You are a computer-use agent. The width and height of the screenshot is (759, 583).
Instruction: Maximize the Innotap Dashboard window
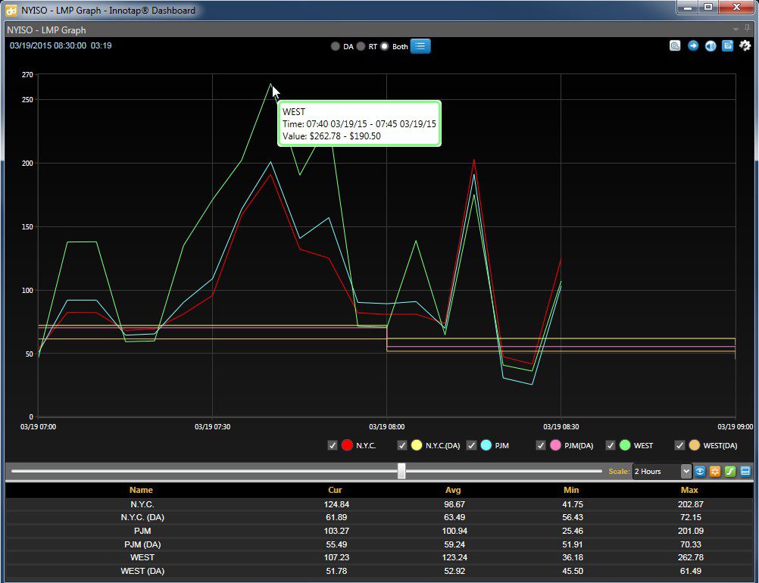pos(708,8)
